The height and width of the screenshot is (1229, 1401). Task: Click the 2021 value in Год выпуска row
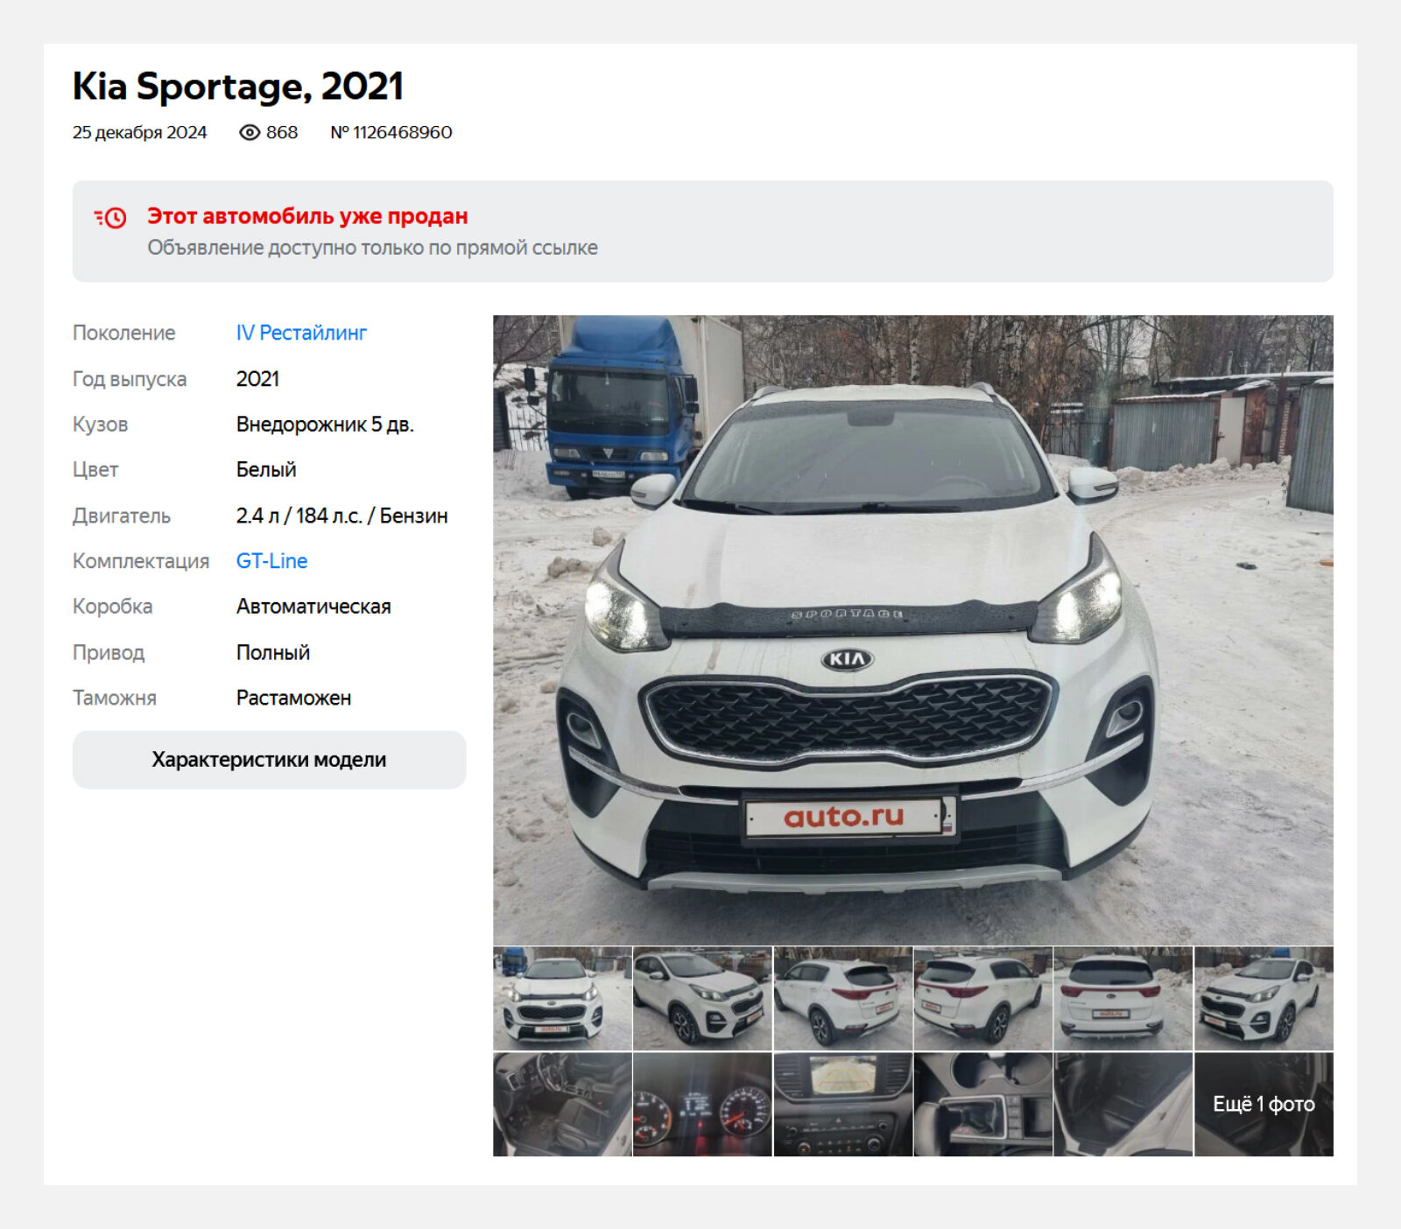(x=257, y=379)
